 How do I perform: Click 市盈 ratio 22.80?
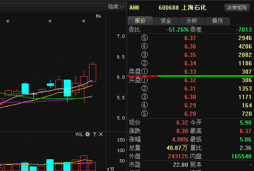[x=180, y=165]
